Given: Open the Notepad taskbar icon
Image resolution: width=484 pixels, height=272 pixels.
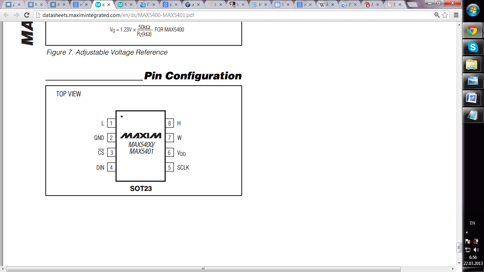Looking at the screenshot, I should tap(473, 115).
